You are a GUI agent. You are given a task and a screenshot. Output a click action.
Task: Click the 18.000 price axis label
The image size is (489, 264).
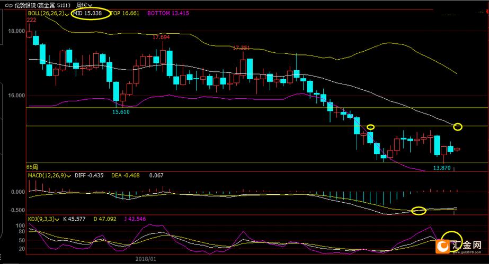pos(16,31)
